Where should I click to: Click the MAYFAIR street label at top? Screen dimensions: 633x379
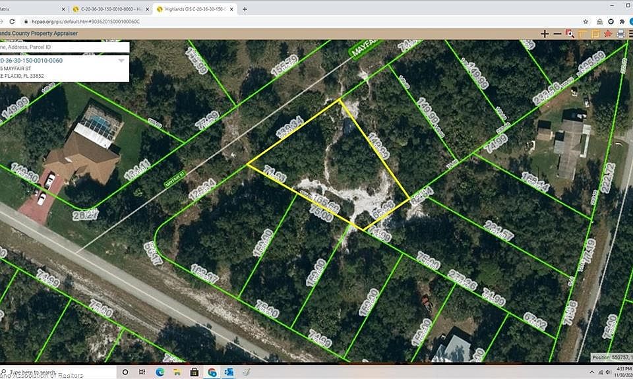[364, 49]
